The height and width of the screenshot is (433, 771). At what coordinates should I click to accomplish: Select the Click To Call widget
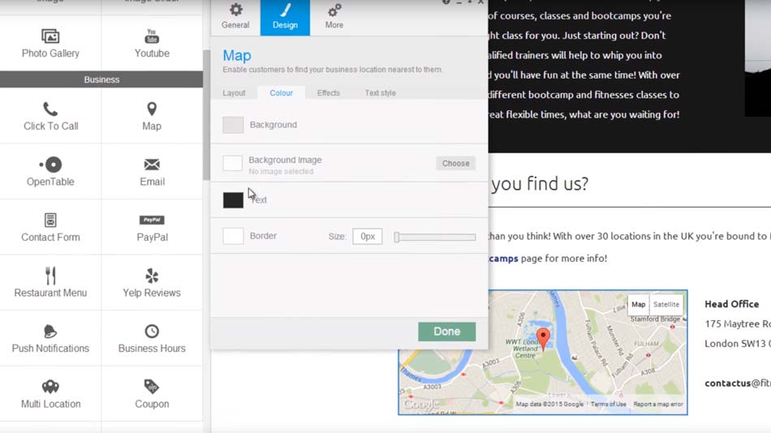tap(50, 116)
